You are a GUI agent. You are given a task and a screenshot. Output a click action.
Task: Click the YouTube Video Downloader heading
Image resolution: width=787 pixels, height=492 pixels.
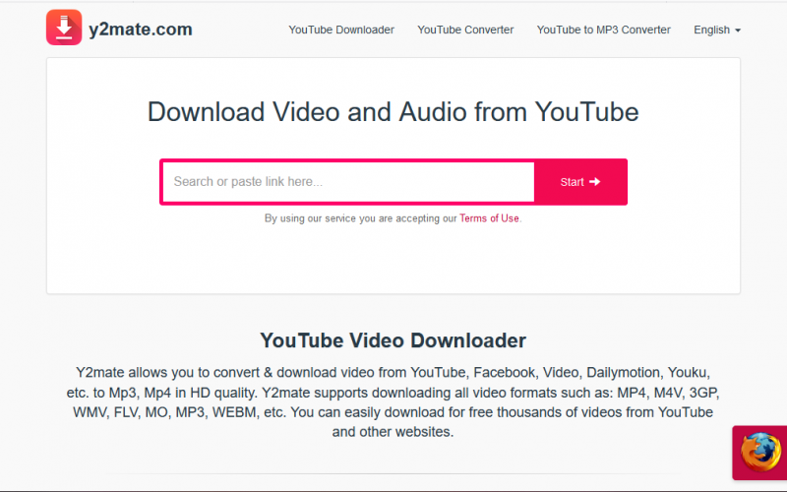[x=393, y=340]
